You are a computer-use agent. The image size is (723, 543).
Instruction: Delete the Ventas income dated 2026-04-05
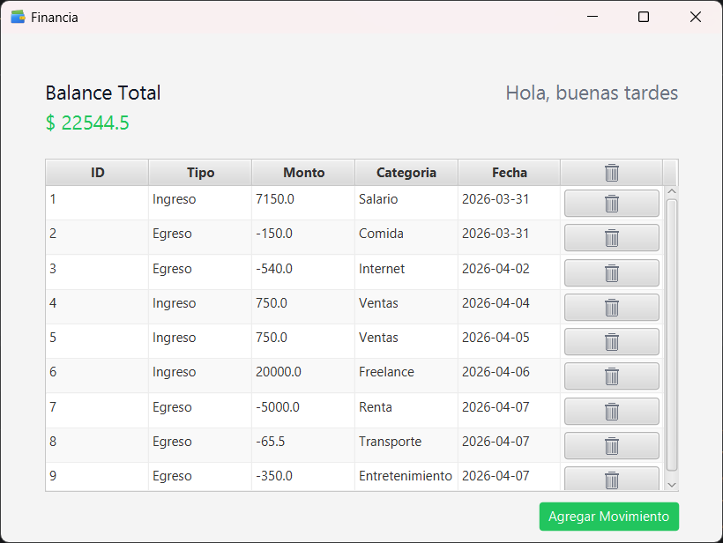[611, 341]
